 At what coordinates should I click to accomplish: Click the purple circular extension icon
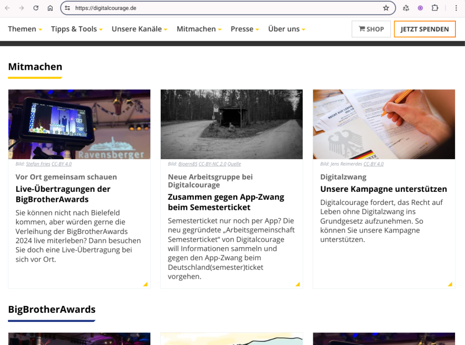[420, 8]
